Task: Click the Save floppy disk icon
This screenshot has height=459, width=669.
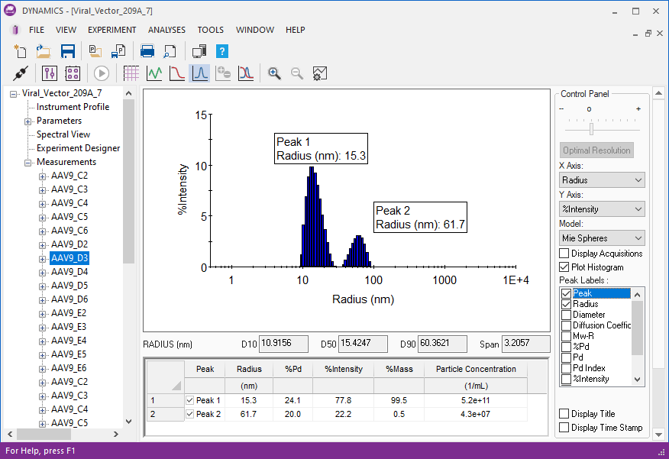Action: tap(68, 52)
